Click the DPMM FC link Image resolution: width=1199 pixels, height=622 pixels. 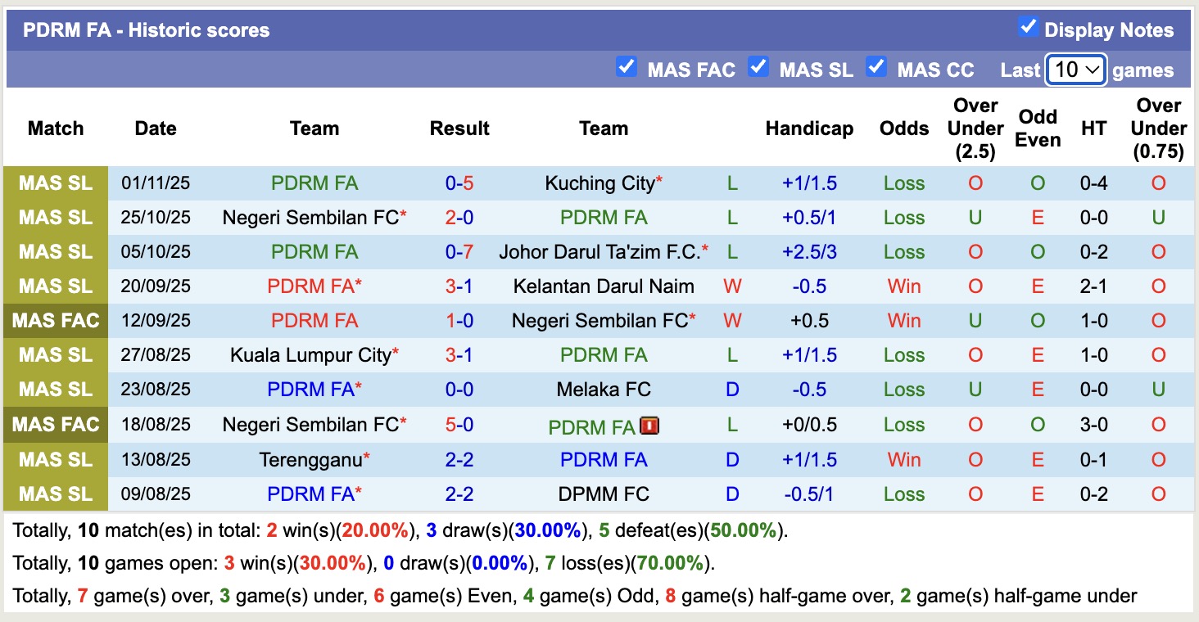pos(604,494)
